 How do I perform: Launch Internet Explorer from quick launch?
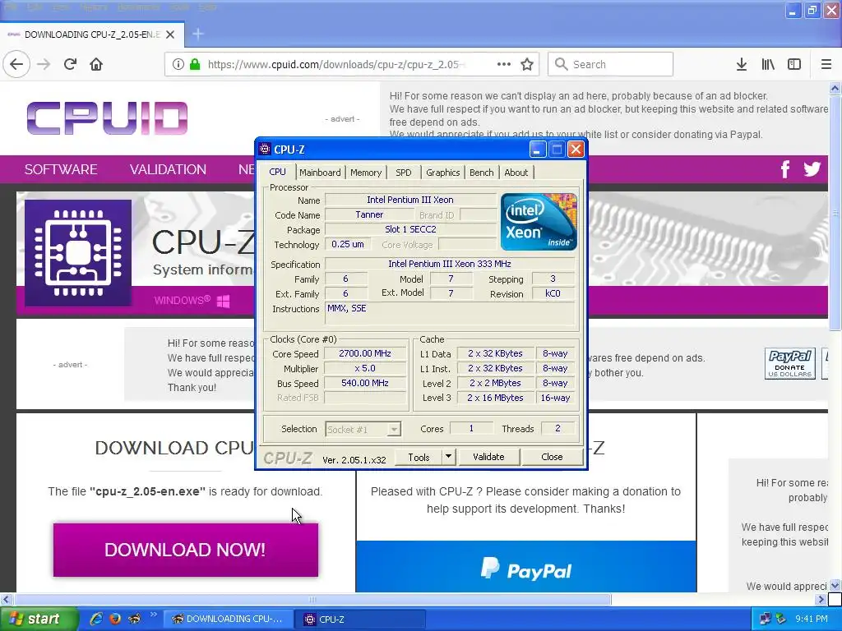coord(95,619)
